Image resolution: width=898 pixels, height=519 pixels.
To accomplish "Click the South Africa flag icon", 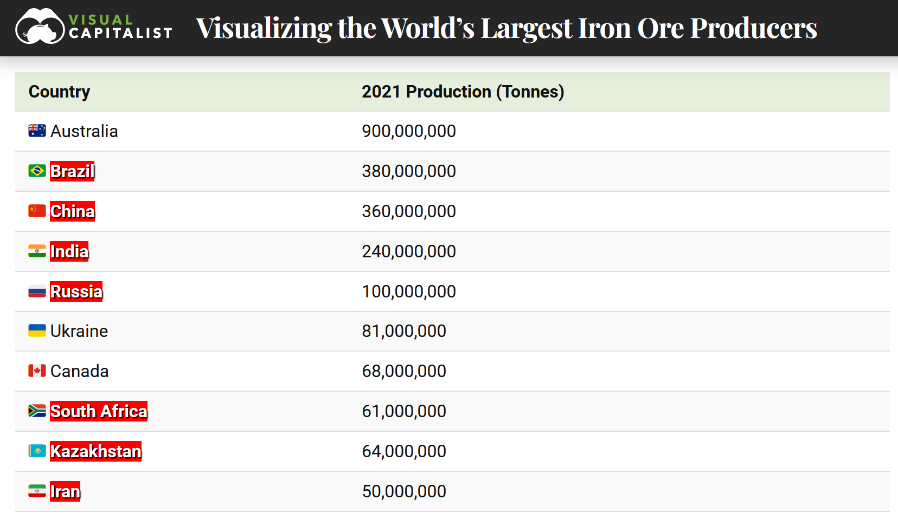I will point(37,411).
